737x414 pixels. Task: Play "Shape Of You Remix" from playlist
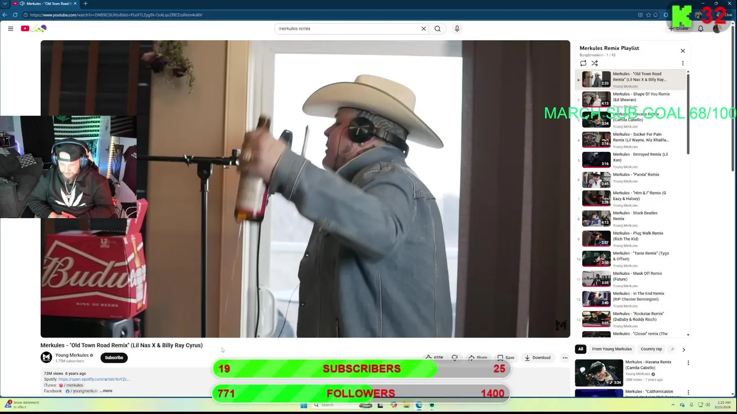point(630,99)
